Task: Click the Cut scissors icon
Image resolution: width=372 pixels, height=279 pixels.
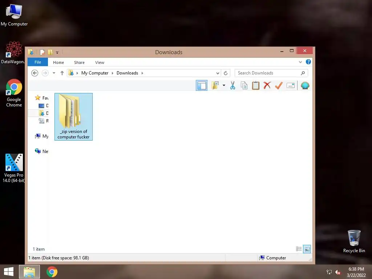Action: coord(233,85)
